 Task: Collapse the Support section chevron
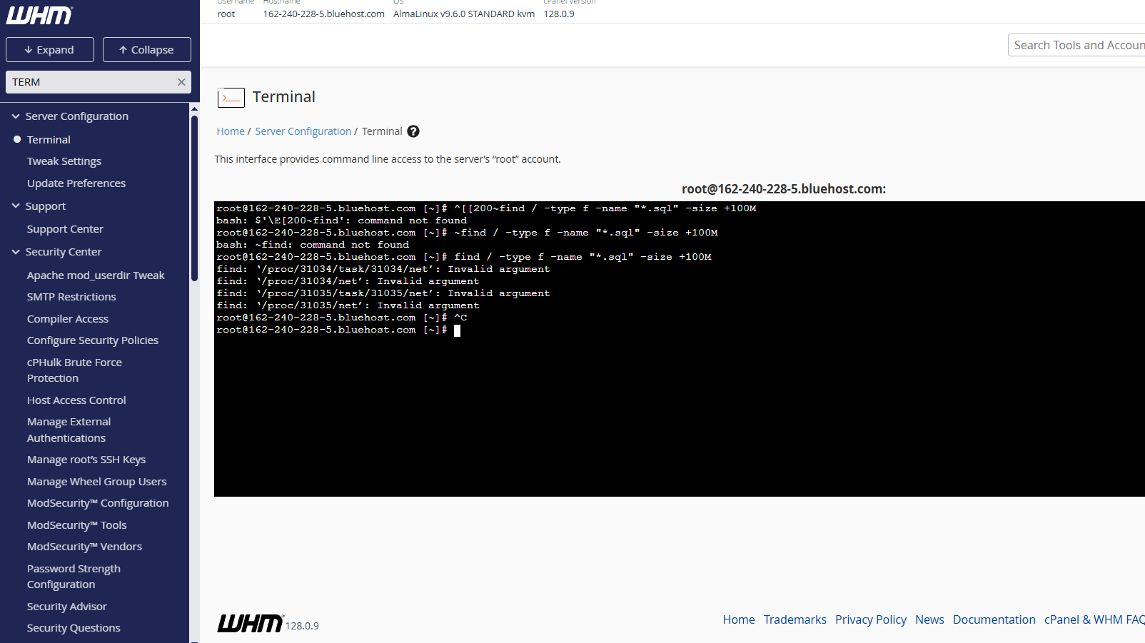point(16,206)
